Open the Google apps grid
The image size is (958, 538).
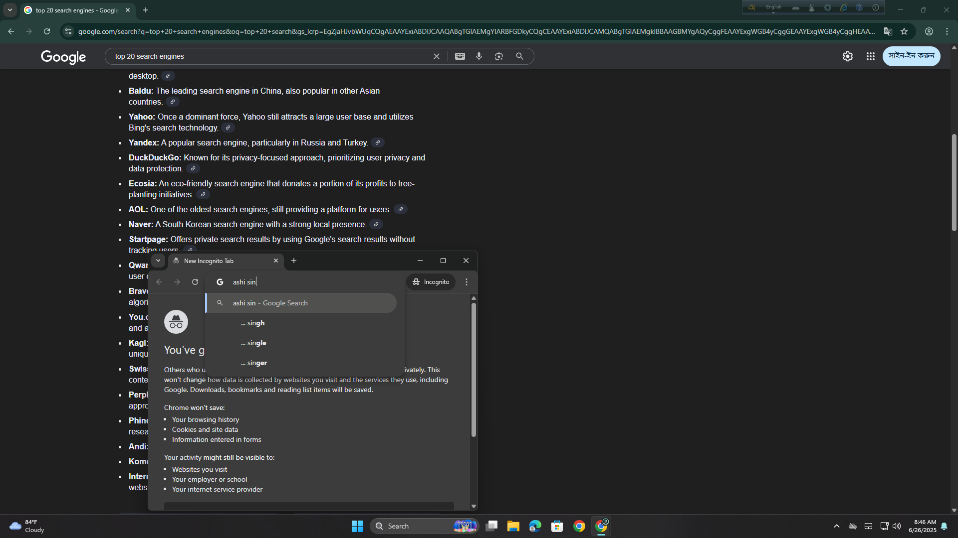pos(871,56)
